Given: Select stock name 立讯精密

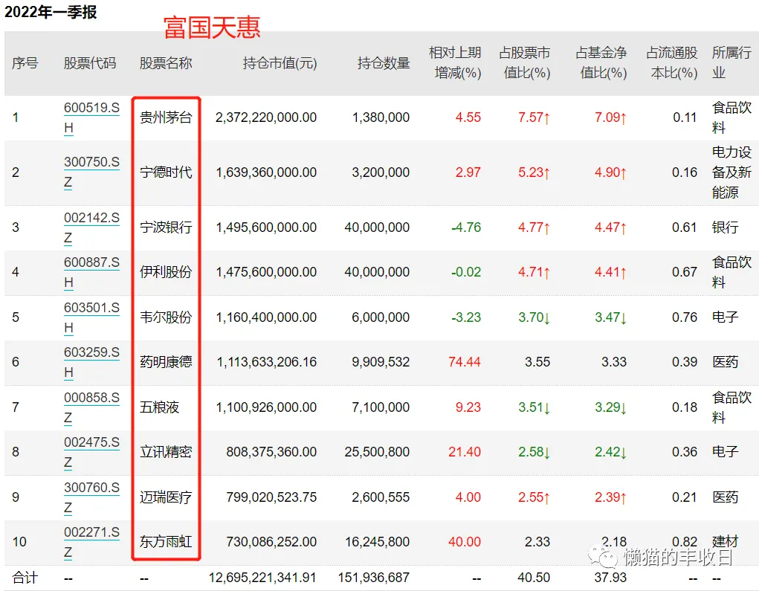Looking at the screenshot, I should click(166, 452).
